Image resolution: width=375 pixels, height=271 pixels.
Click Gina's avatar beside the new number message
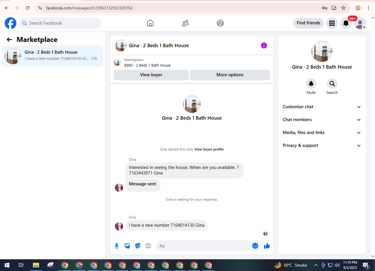119,226
